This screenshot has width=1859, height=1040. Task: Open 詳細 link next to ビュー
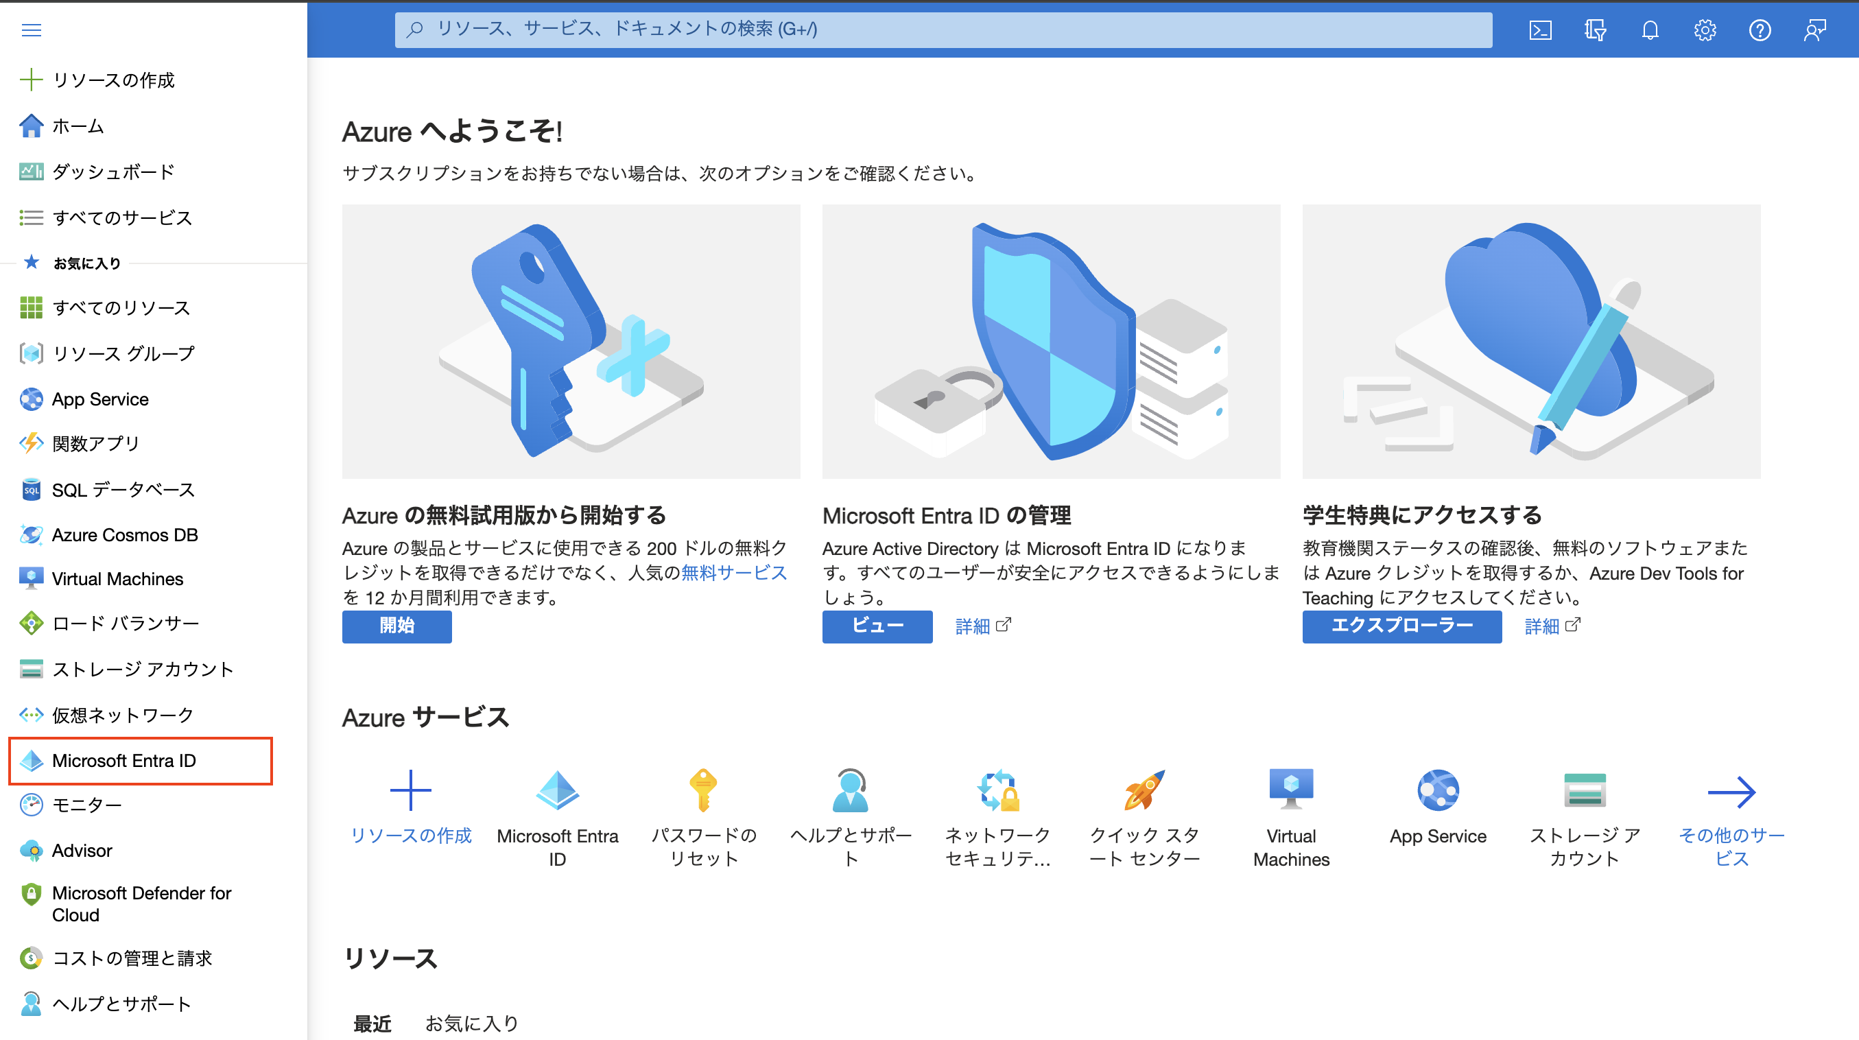point(984,626)
